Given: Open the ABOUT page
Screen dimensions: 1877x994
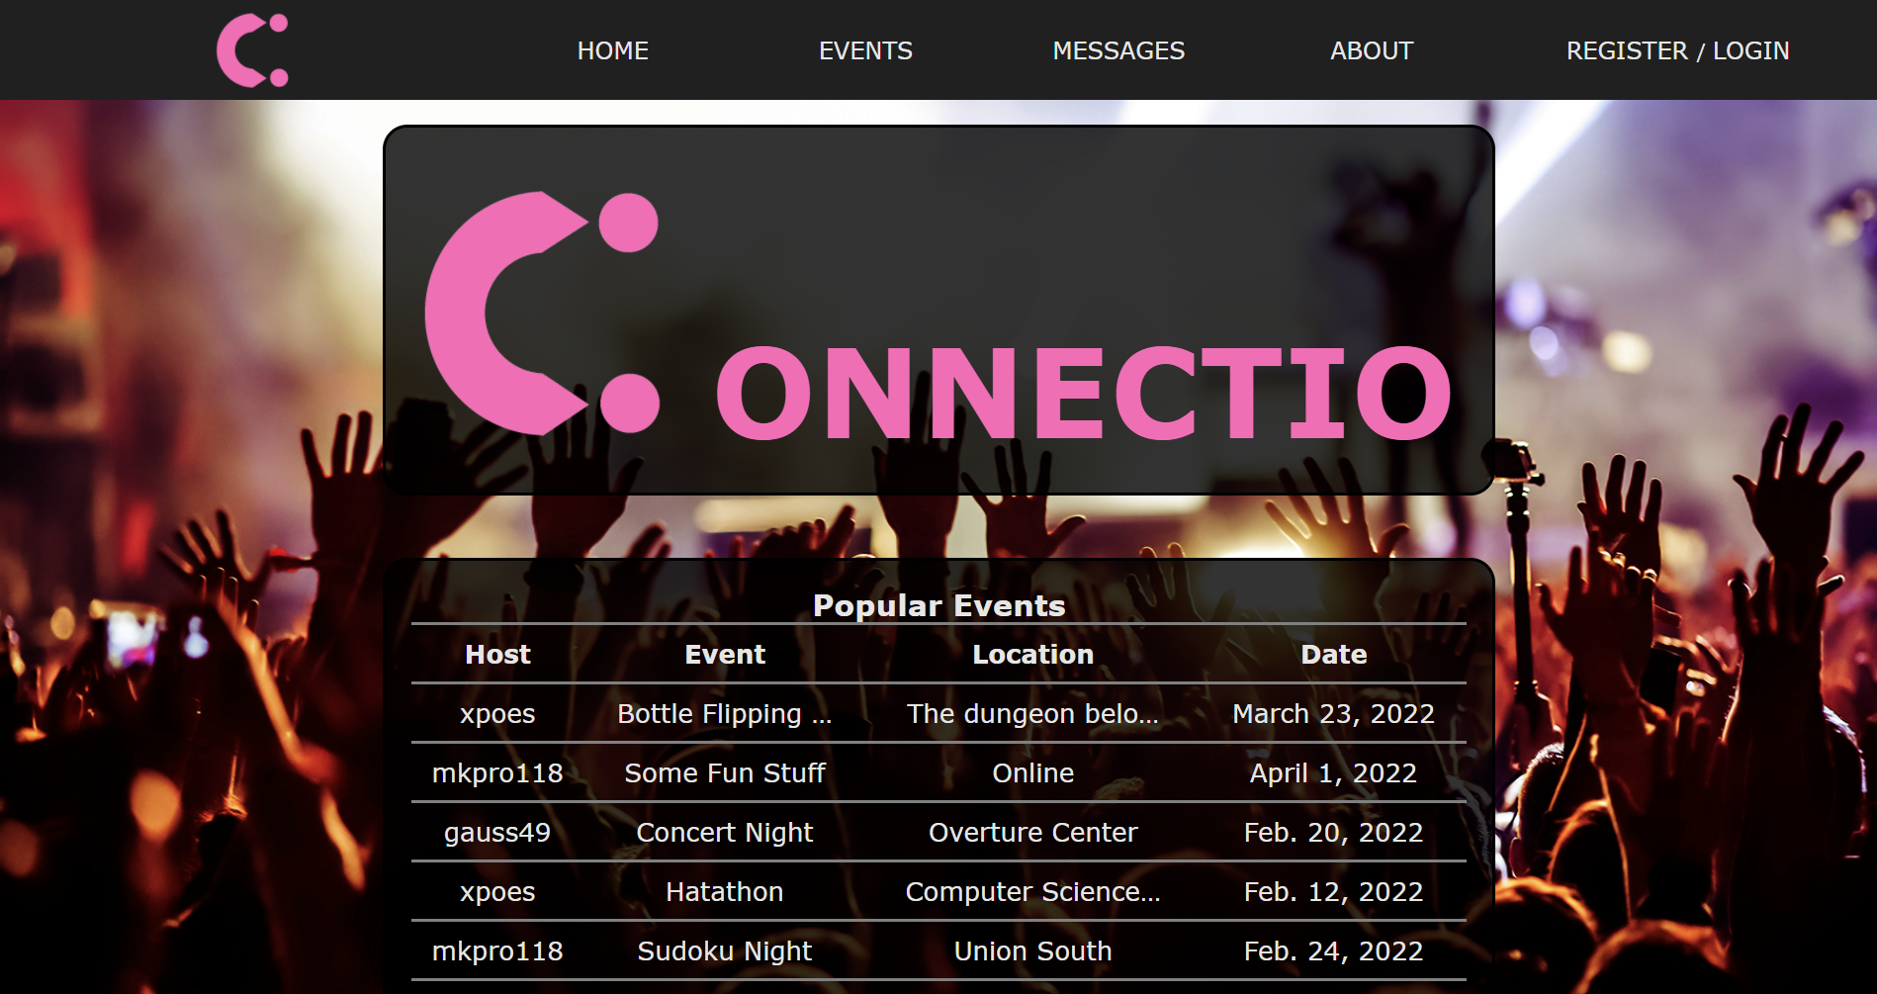Looking at the screenshot, I should coord(1371,50).
